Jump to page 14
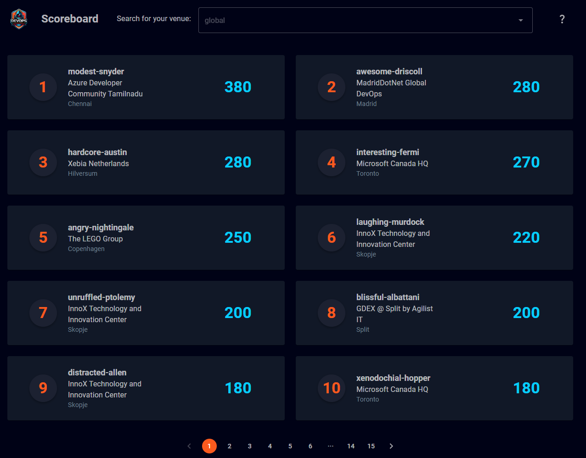The image size is (586, 458). pos(351,446)
